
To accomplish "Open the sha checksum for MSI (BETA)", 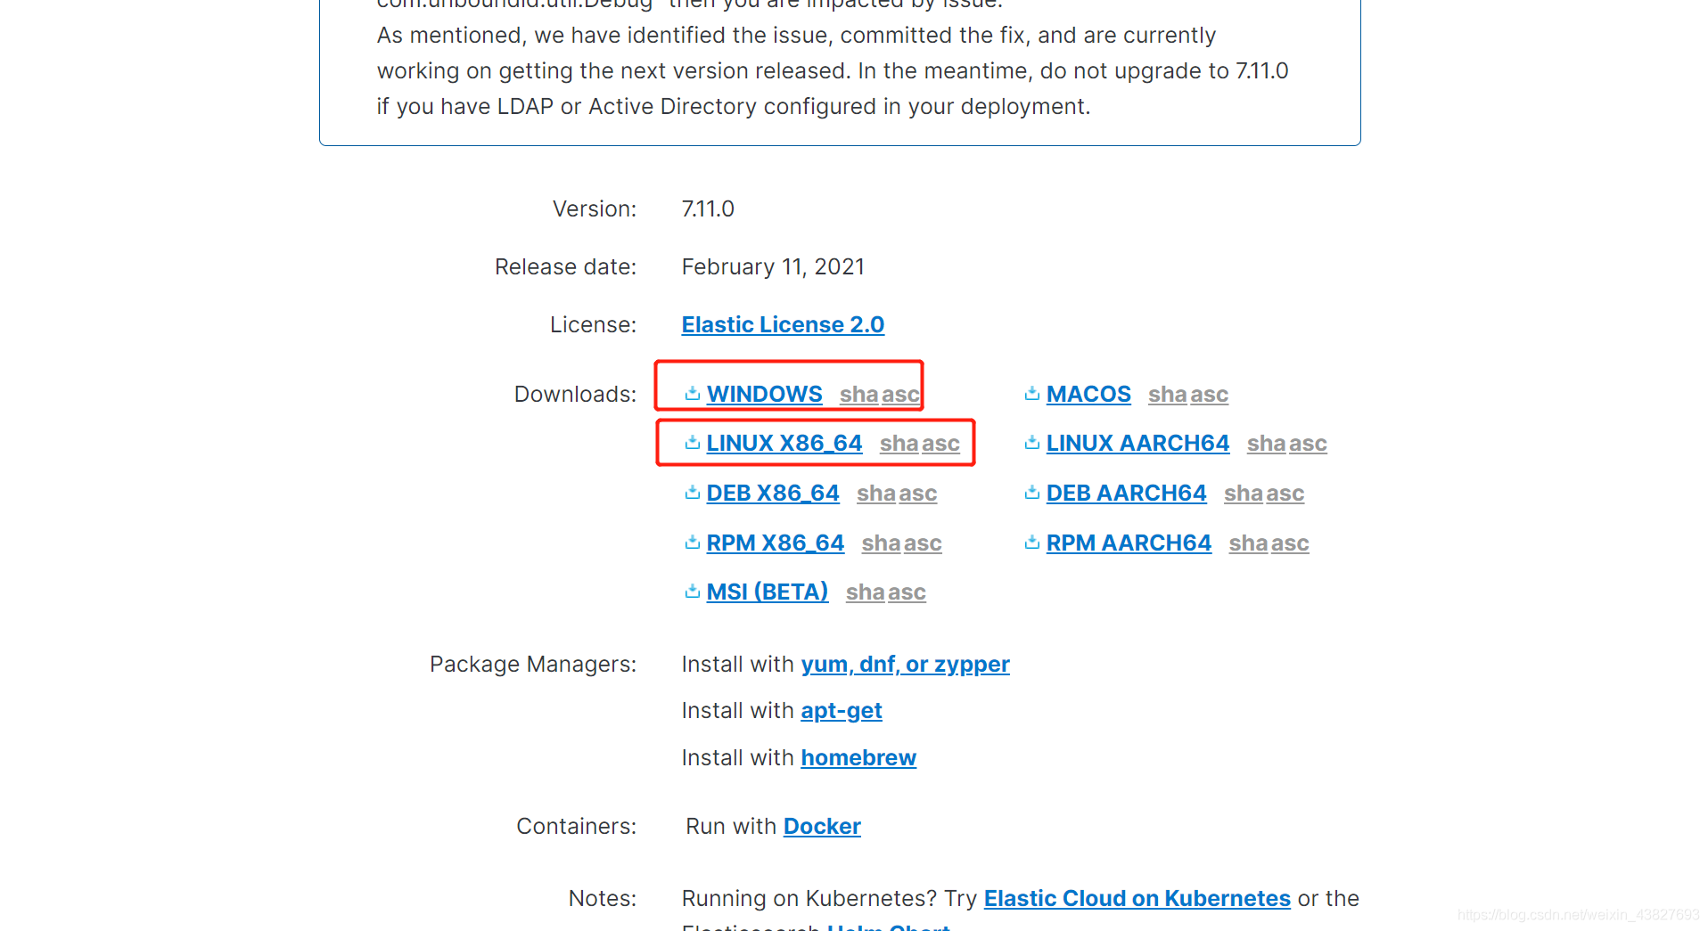I will (x=866, y=592).
